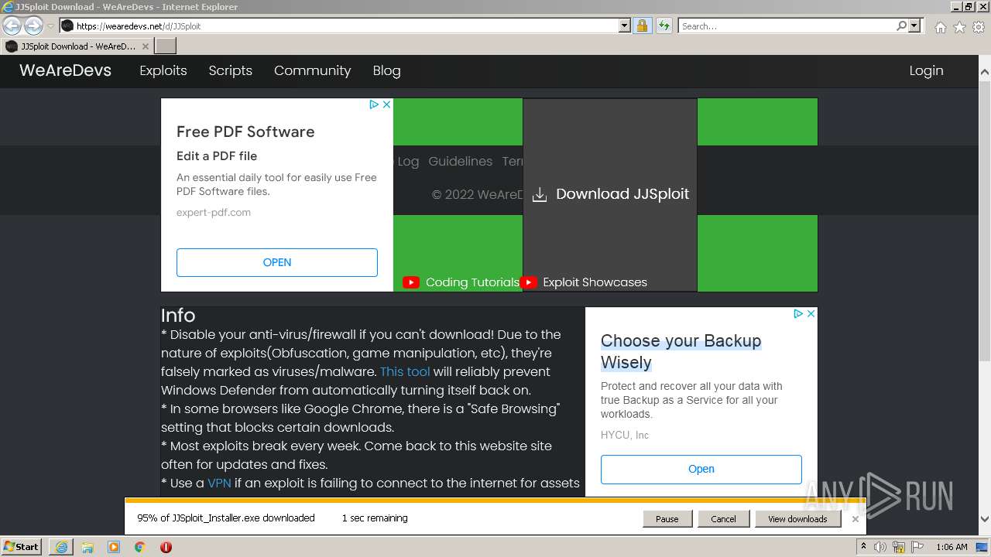Pause the JJSploit_Installer.exe download
This screenshot has width=991, height=557.
667,519
